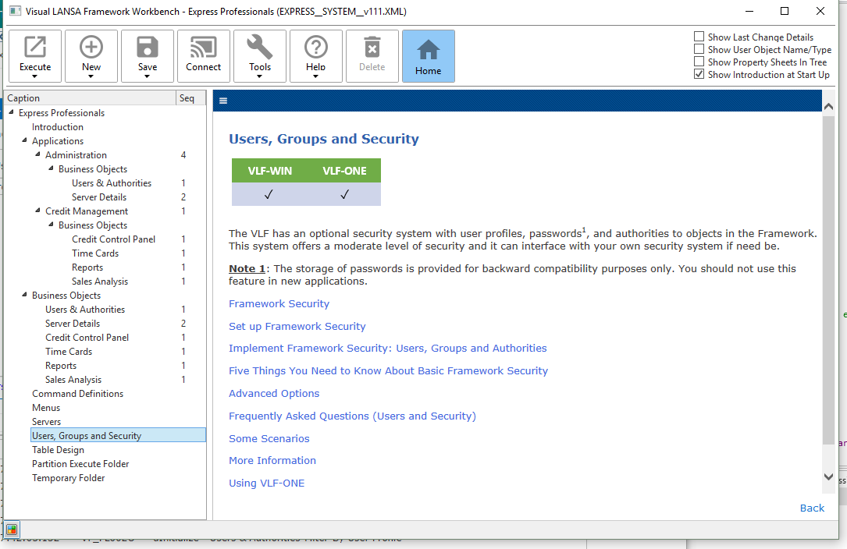Collapse the Administration tree node
The image size is (847, 549).
37,154
